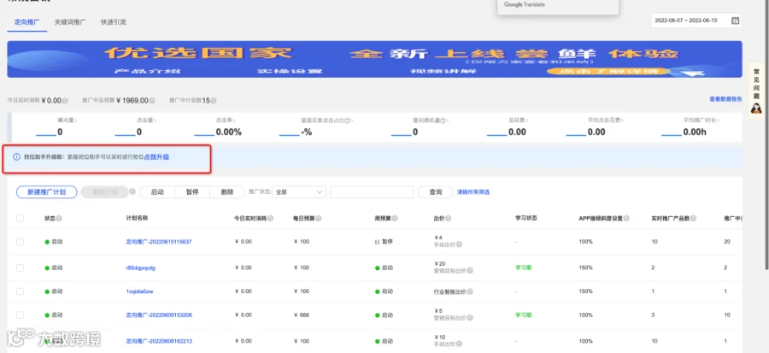769x353 pixels.
Task: Open the 推广状态 全部 dropdown
Action: point(299,191)
